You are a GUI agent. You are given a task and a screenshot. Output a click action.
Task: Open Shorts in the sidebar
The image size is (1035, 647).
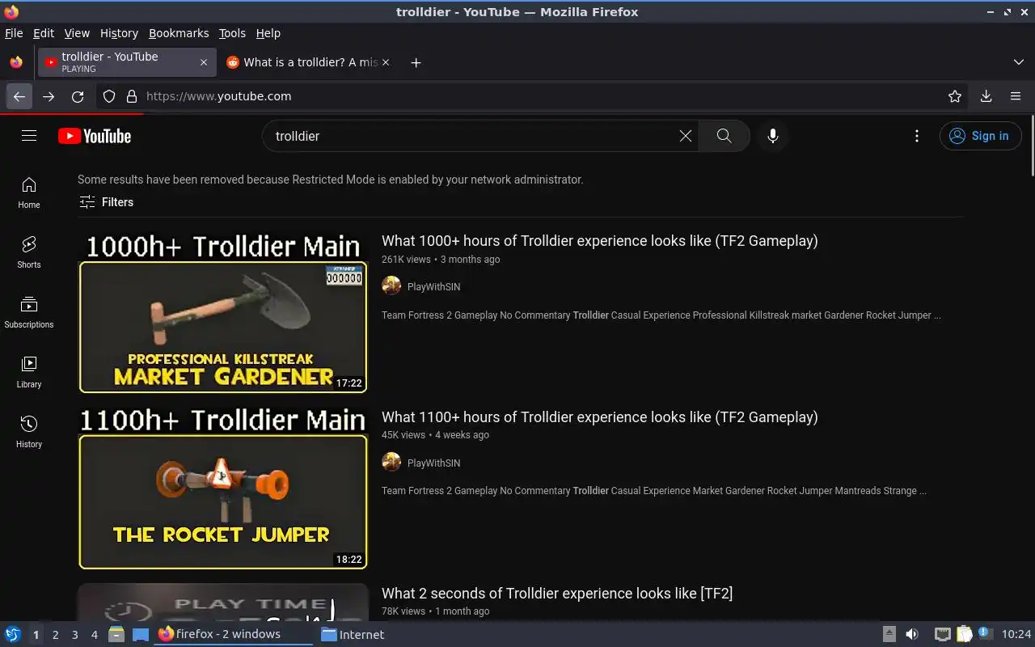pyautogui.click(x=29, y=253)
